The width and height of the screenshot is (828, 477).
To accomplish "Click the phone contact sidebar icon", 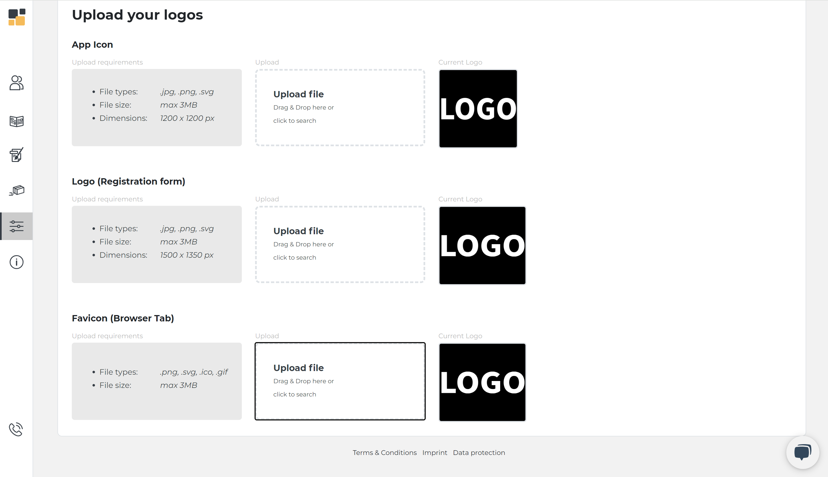I will 16,429.
